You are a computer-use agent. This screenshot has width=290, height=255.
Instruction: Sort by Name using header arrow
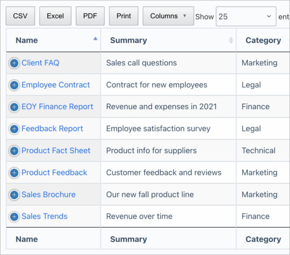pos(95,38)
